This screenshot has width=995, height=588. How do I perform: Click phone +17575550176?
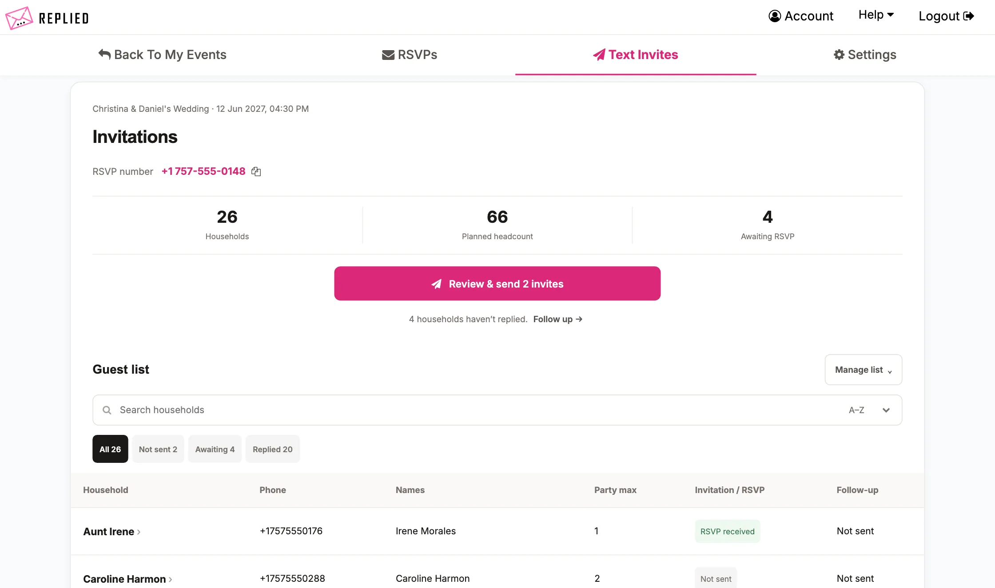(x=291, y=531)
